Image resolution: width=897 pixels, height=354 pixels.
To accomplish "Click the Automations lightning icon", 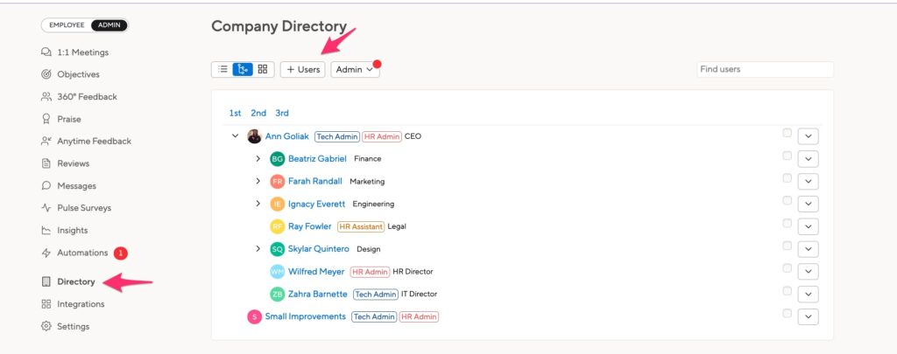I will click(x=46, y=253).
